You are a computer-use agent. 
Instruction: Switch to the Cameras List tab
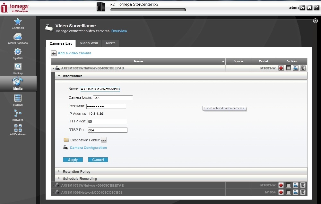click(61, 43)
